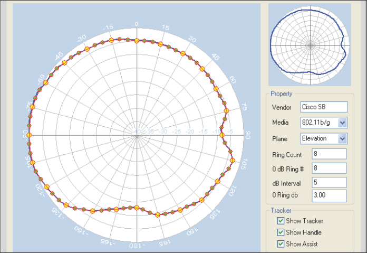Click the pattern handle on the 90 degree axis
Viewport: 367px width, 253px height.
(222, 135)
